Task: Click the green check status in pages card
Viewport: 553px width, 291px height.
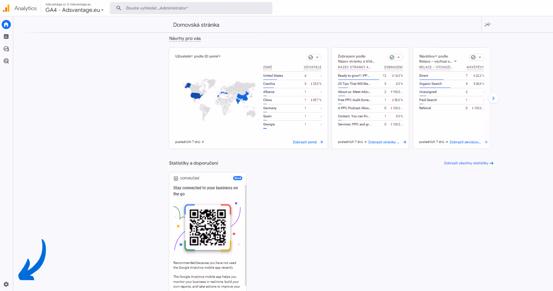Action: tap(392, 57)
